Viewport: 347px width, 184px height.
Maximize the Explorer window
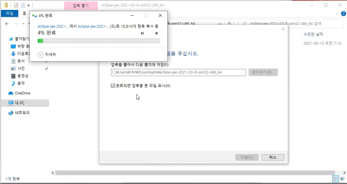[x=326, y=5]
